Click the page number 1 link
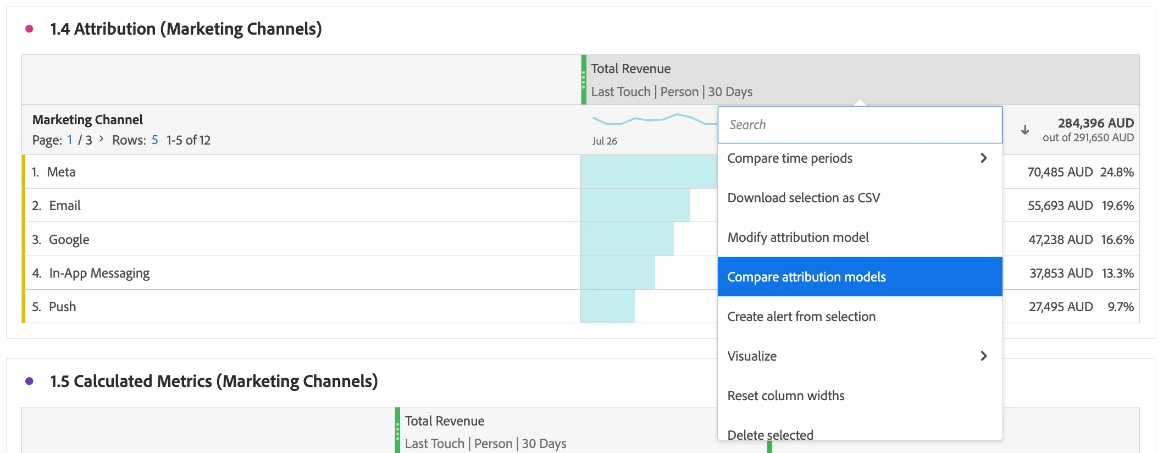The image size is (1163, 453). click(70, 140)
